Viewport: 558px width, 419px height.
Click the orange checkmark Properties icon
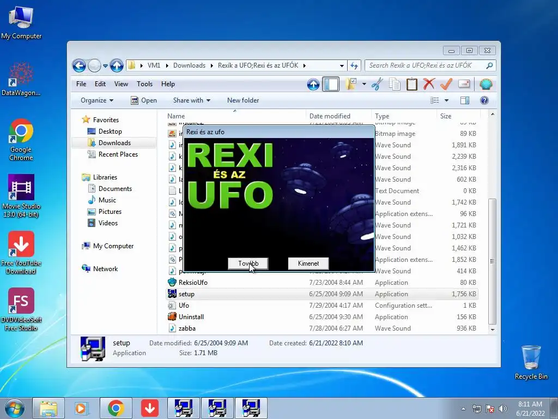(x=446, y=85)
